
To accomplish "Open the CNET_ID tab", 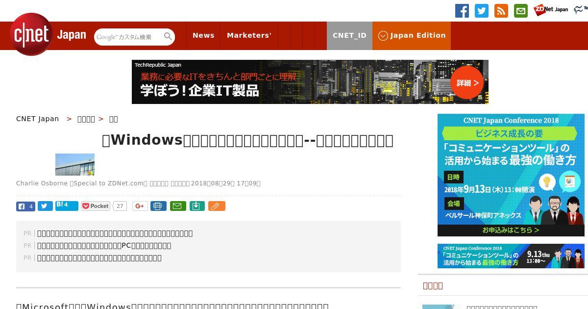I will 349,35.
